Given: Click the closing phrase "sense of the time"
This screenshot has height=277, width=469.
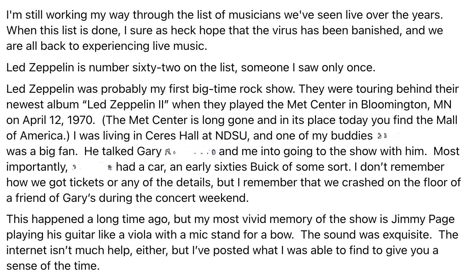Looking at the screenshot, I should 53,266.
